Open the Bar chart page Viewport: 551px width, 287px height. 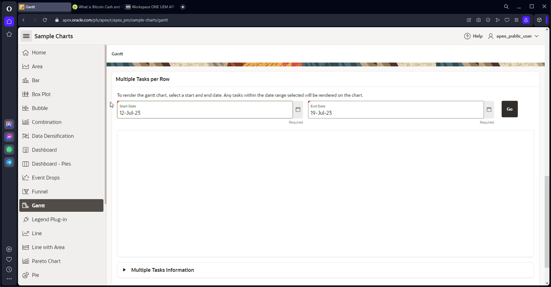(x=62, y=80)
